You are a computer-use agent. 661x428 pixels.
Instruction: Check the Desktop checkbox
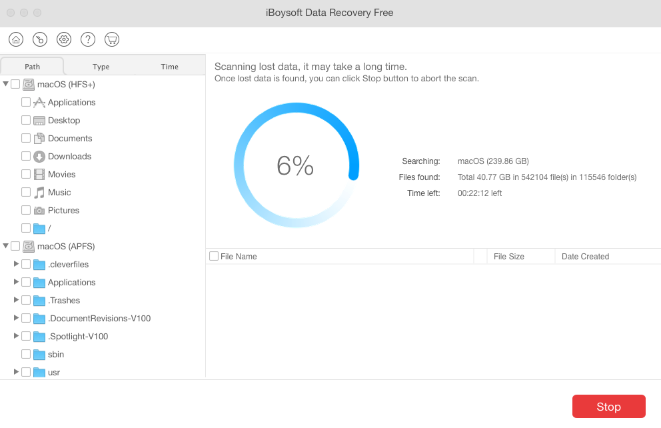coord(26,120)
